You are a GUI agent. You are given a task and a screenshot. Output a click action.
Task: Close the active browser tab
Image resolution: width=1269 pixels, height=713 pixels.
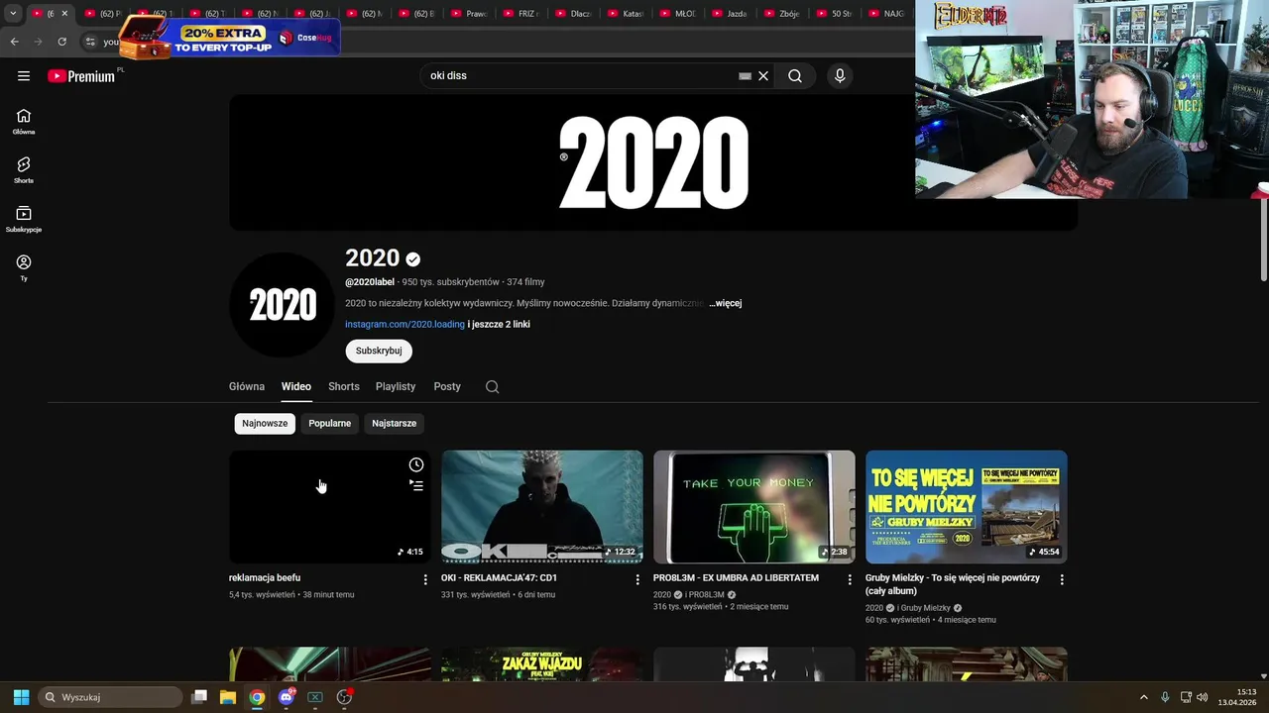64,14
